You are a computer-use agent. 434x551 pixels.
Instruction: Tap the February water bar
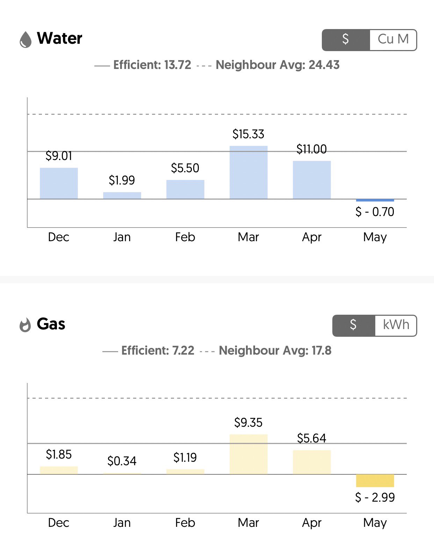coord(185,189)
